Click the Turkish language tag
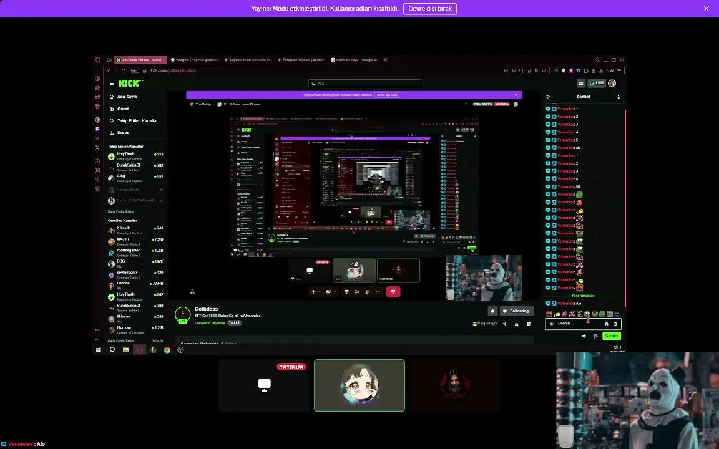Screen dimensions: 719x449 click(234, 322)
